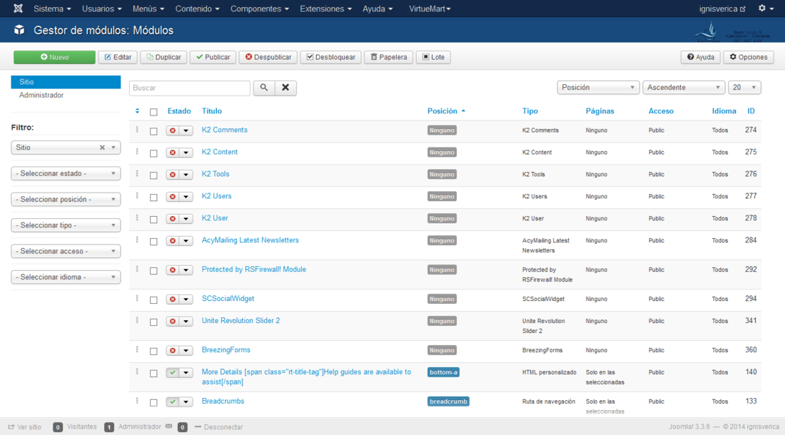The image size is (785, 435).
Task: Open the Posición sort-by dropdown
Action: point(598,88)
